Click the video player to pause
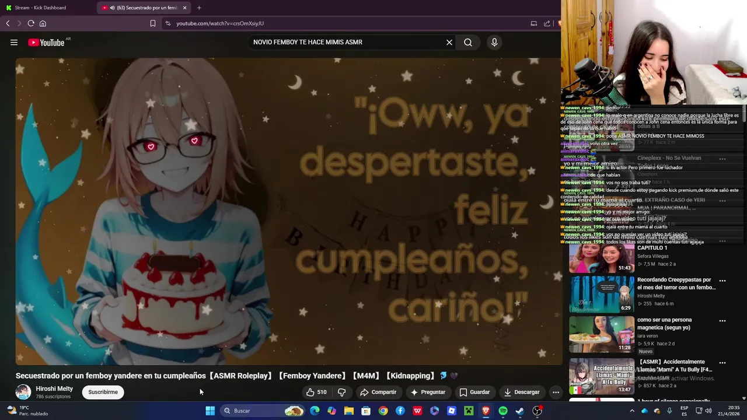The height and width of the screenshot is (420, 747). (x=289, y=211)
